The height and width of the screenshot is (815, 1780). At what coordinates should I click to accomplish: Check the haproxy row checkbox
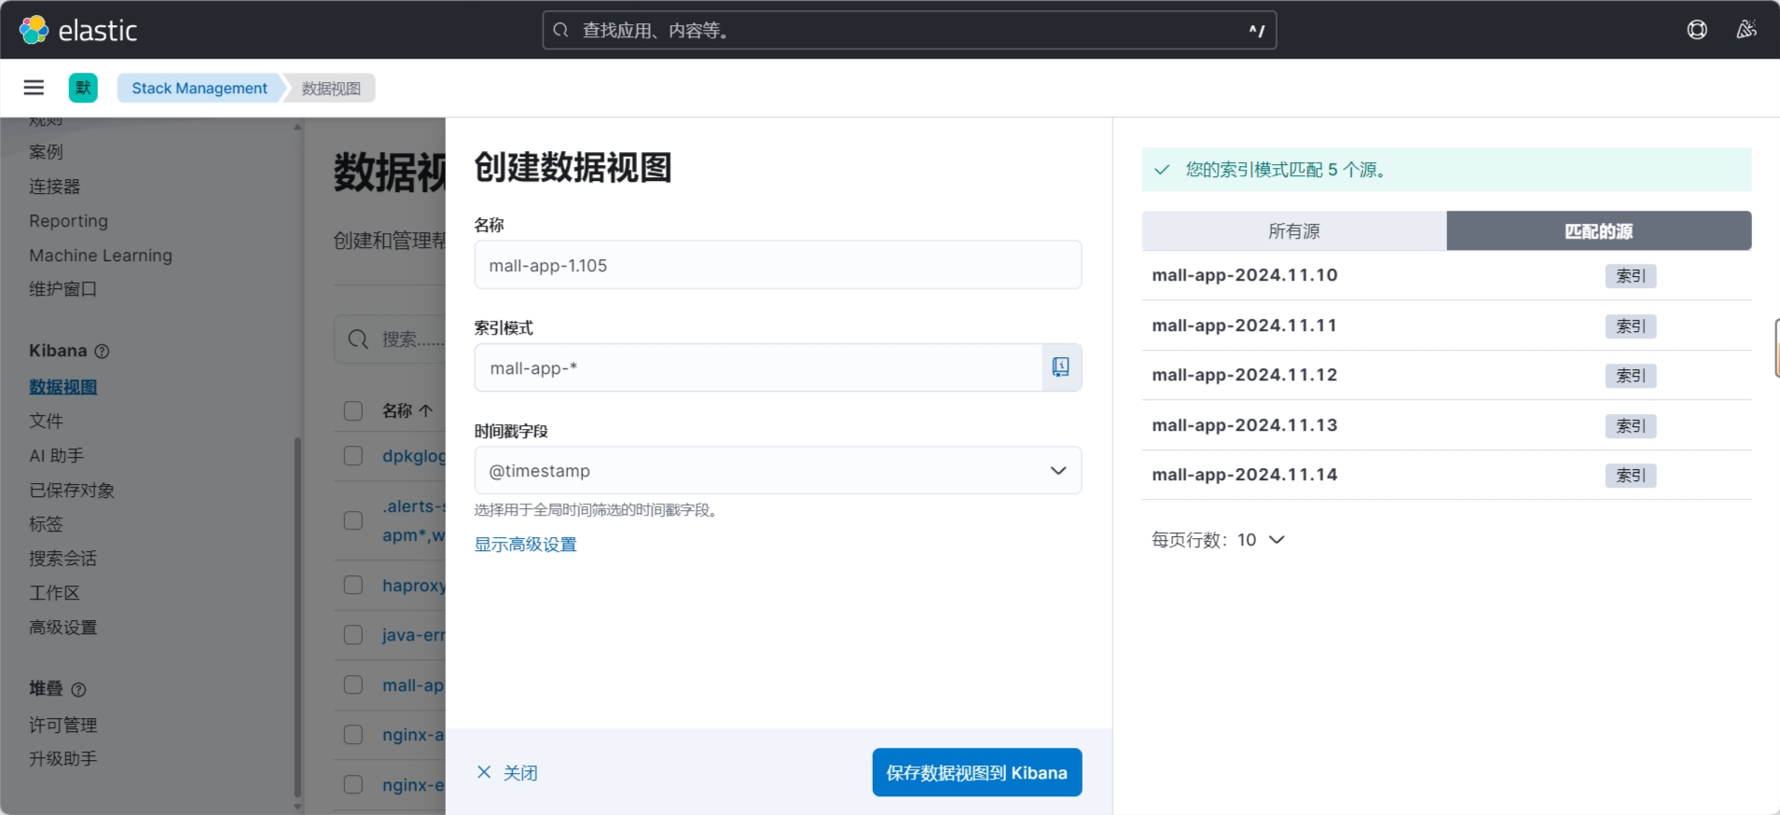tap(353, 586)
